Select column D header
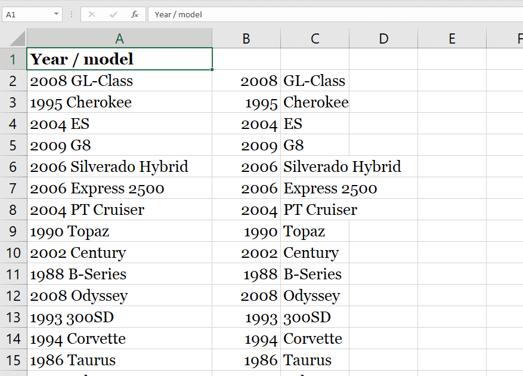523x376 pixels. [x=383, y=38]
